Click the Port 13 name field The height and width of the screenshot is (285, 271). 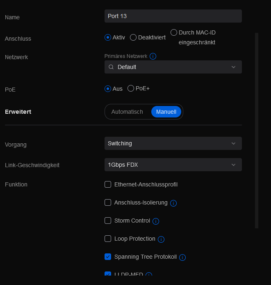coord(173,16)
